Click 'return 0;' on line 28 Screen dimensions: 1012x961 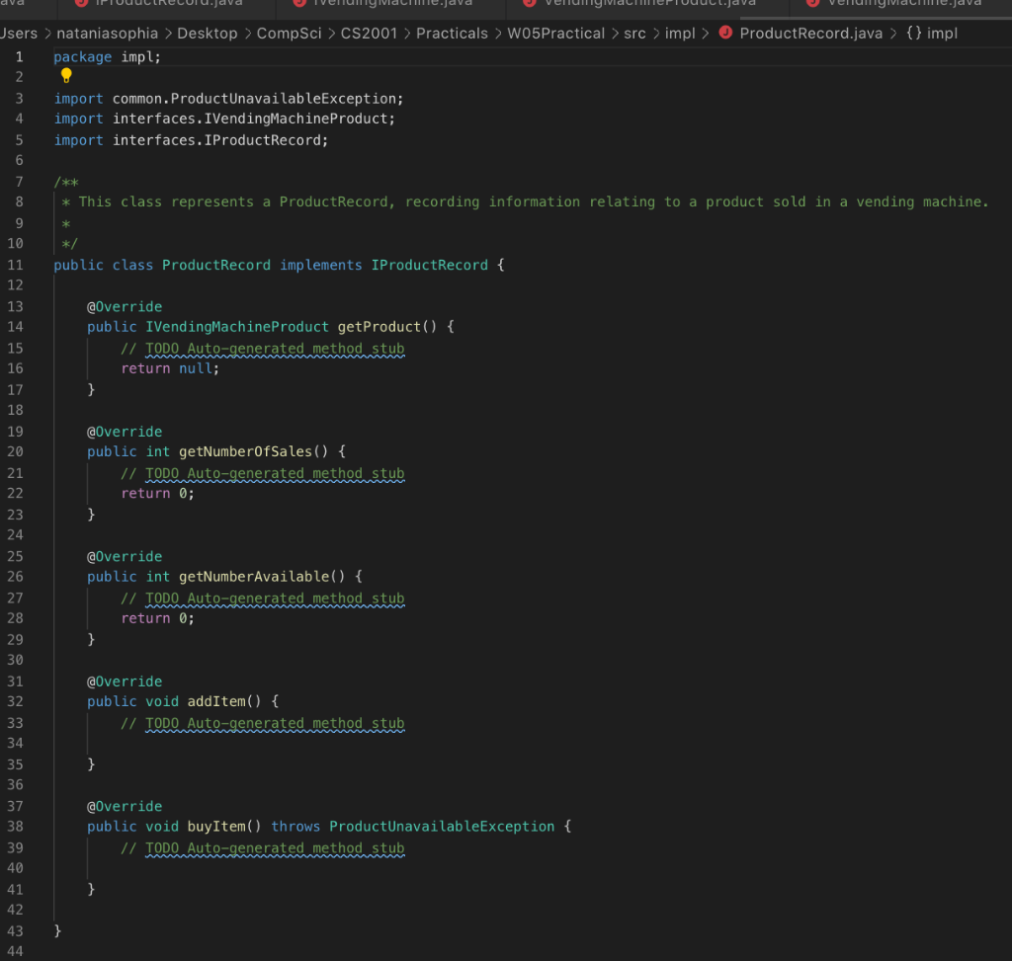point(157,618)
